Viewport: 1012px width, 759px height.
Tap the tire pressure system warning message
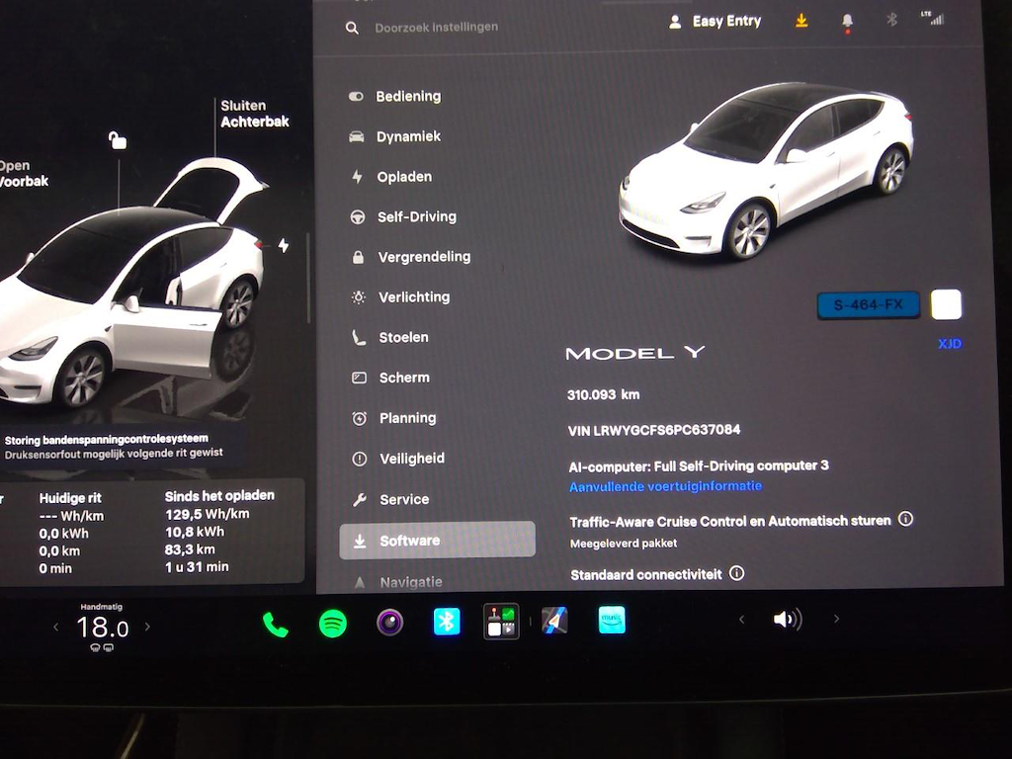114,447
